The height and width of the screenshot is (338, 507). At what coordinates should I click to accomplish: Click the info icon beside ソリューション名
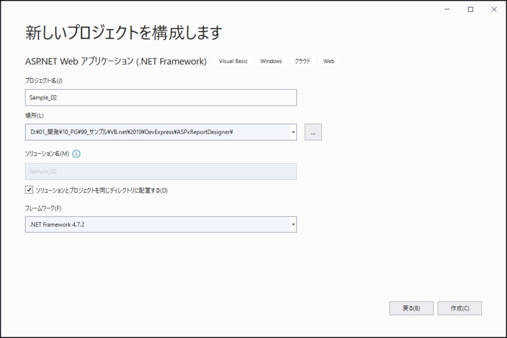tap(76, 154)
